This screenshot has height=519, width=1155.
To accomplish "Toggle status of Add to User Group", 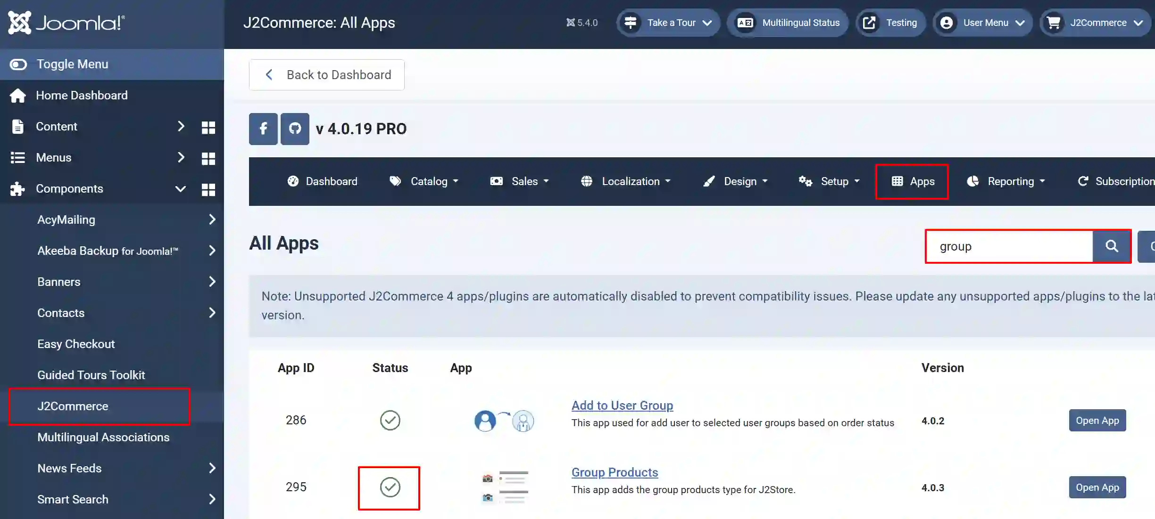I will [390, 420].
